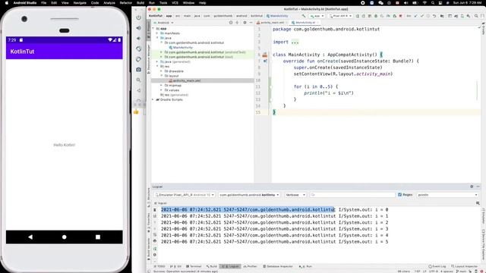Select the values folder in the tree
Viewport: 486px width, 273px height.
[172, 90]
